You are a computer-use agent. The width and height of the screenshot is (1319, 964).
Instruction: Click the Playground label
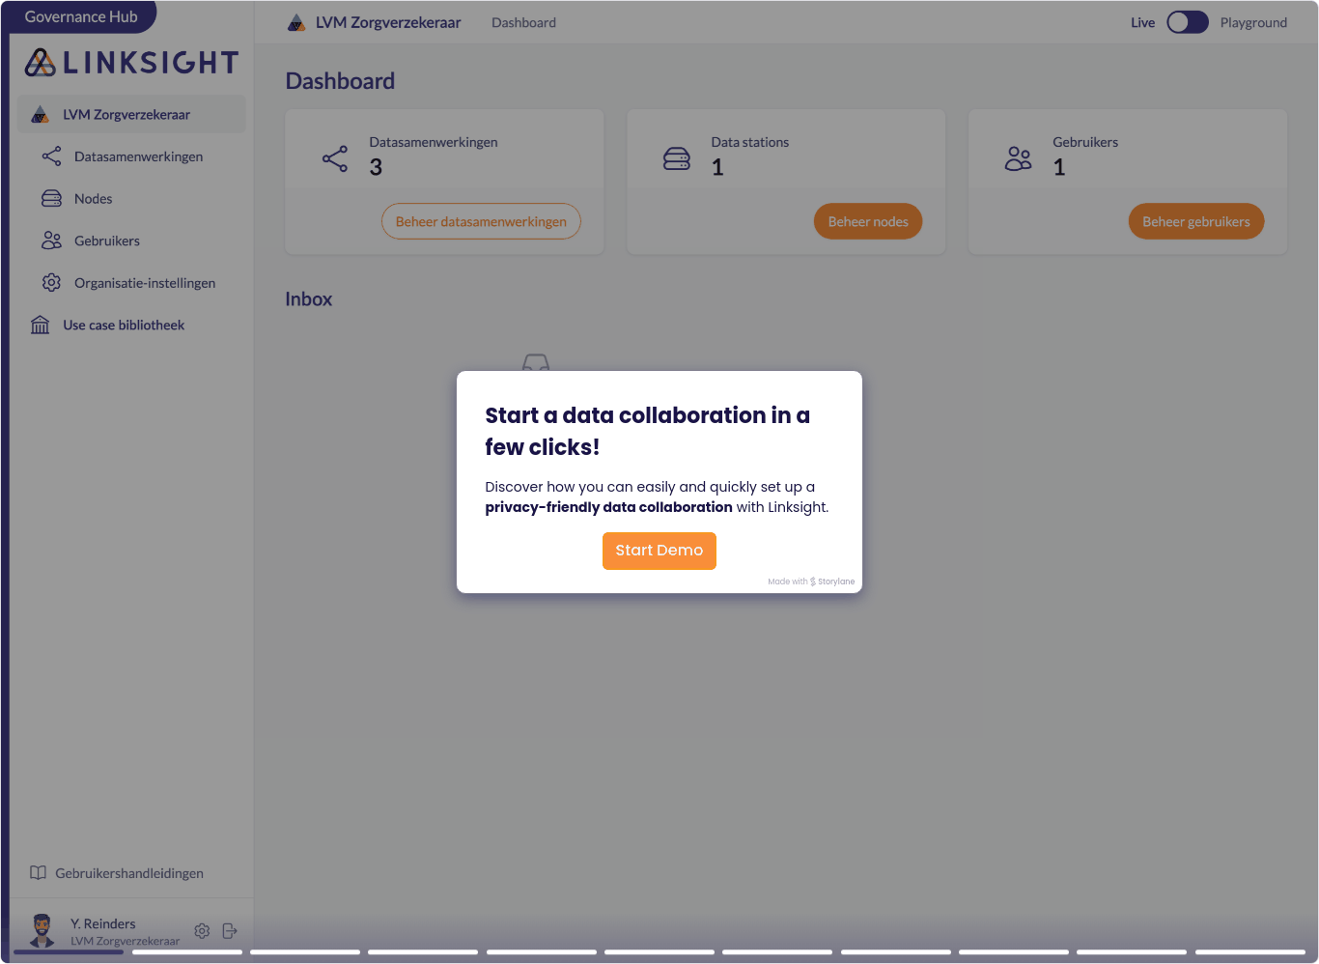coord(1253,22)
